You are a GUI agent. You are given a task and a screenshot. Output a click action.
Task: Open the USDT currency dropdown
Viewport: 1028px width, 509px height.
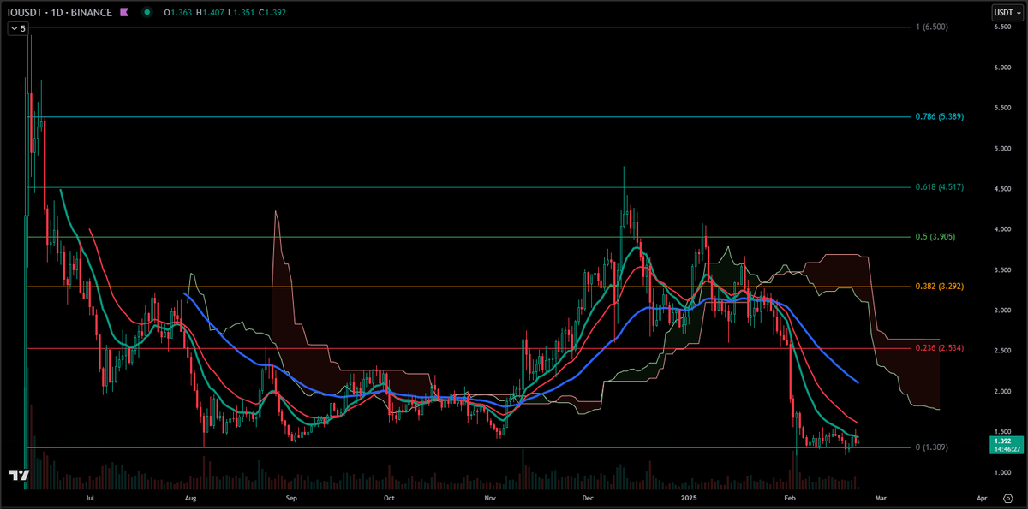pos(1007,13)
